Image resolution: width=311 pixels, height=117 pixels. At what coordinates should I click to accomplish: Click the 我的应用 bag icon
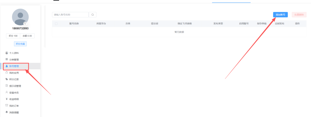pyautogui.click(x=7, y=73)
